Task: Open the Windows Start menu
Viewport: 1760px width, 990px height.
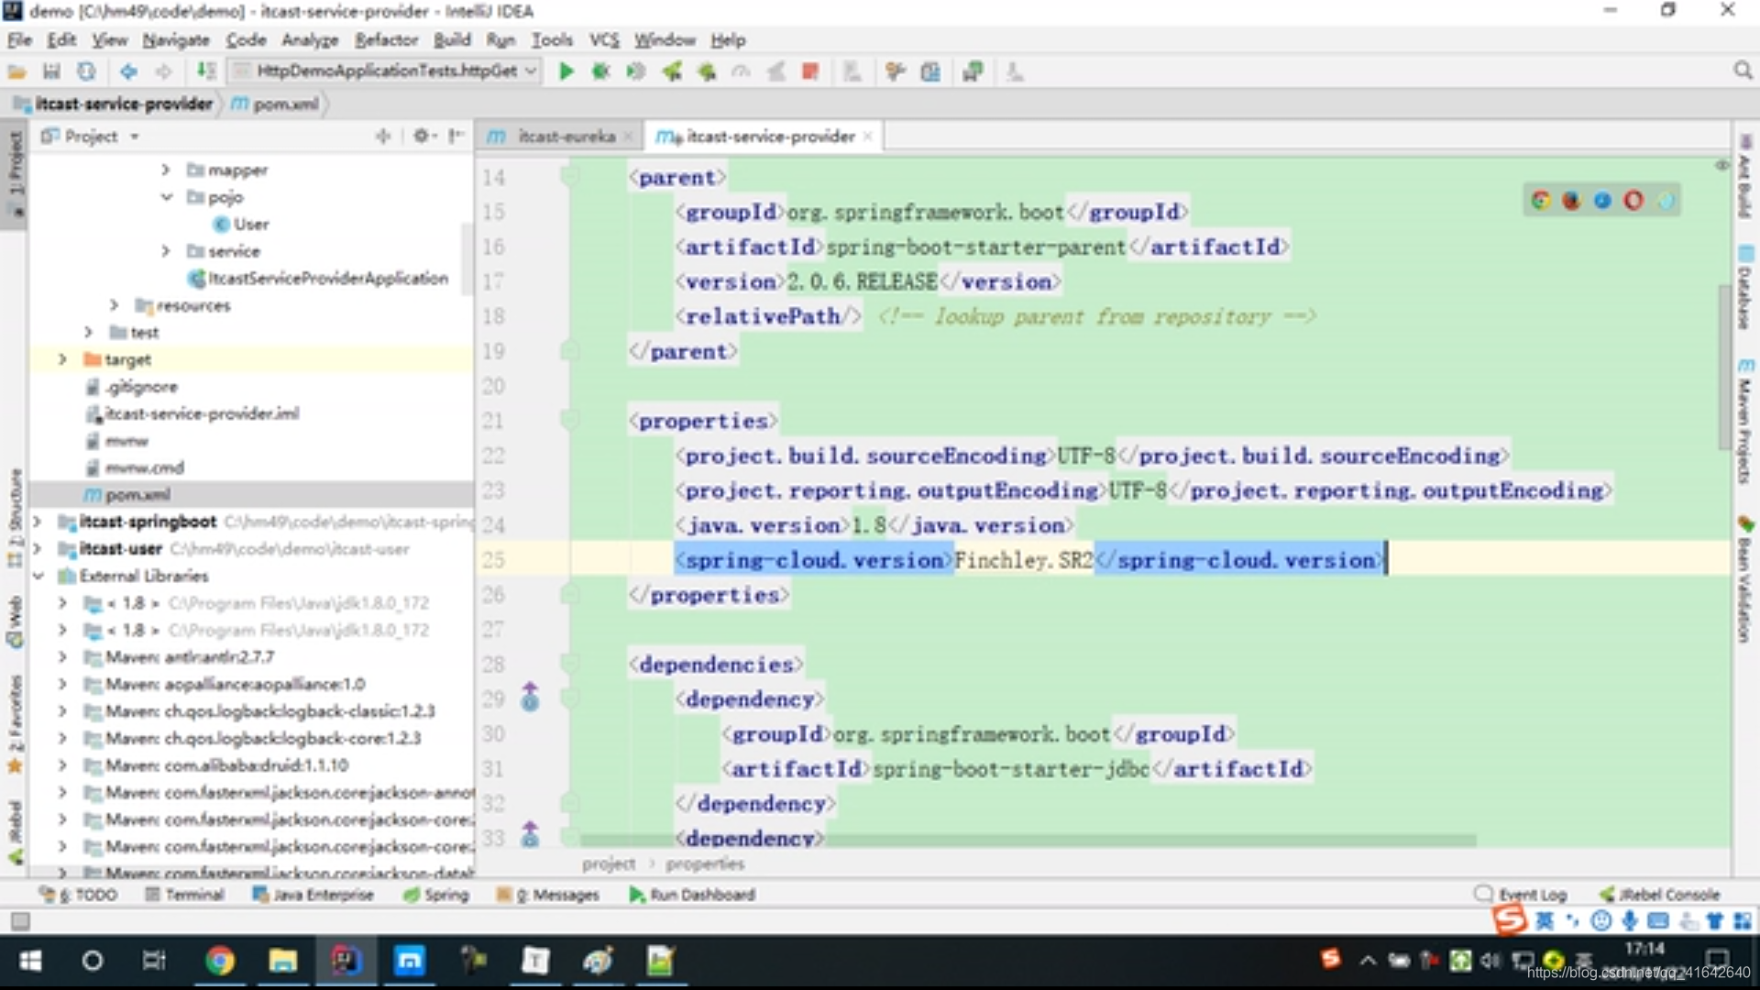Action: [30, 961]
